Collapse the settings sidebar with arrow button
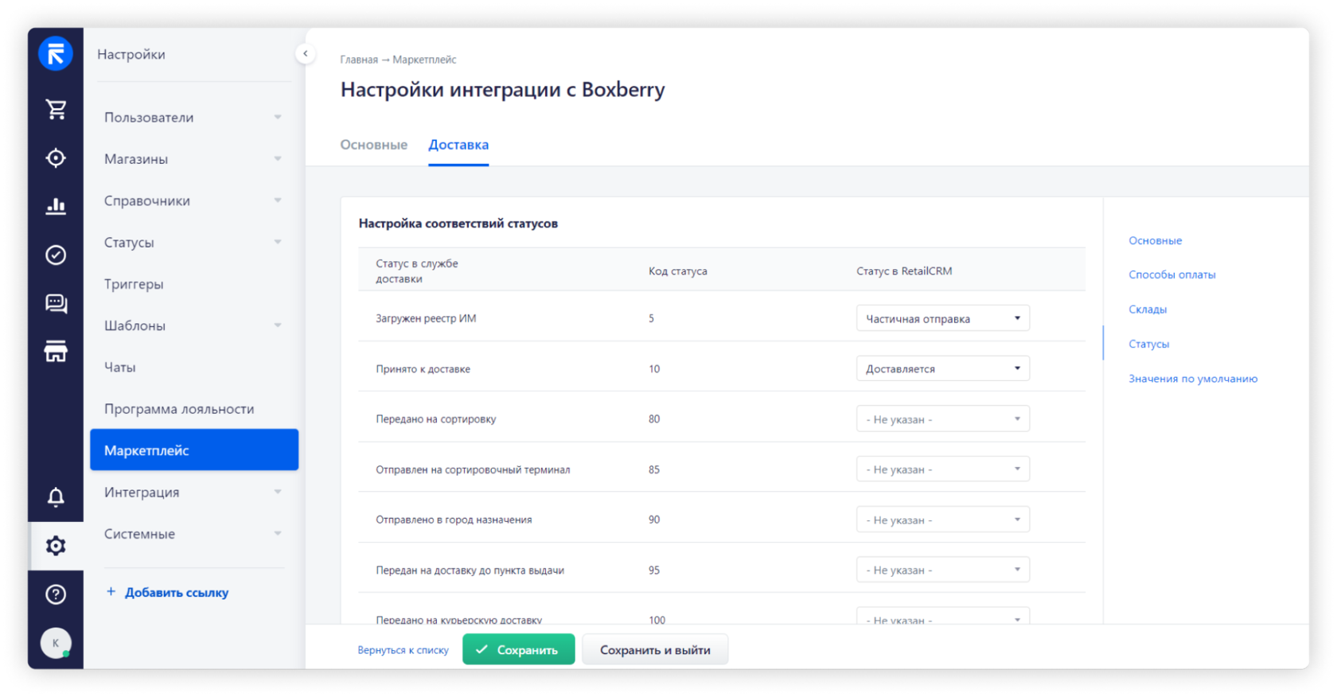This screenshot has width=1337, height=697. pyautogui.click(x=305, y=54)
